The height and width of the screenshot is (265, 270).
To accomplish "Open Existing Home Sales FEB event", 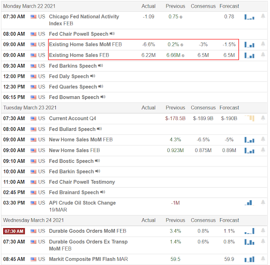I will pyautogui.click(x=79, y=55).
